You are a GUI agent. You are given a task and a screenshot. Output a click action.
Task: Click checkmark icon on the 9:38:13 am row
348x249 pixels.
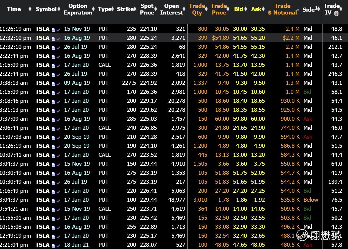point(58,84)
